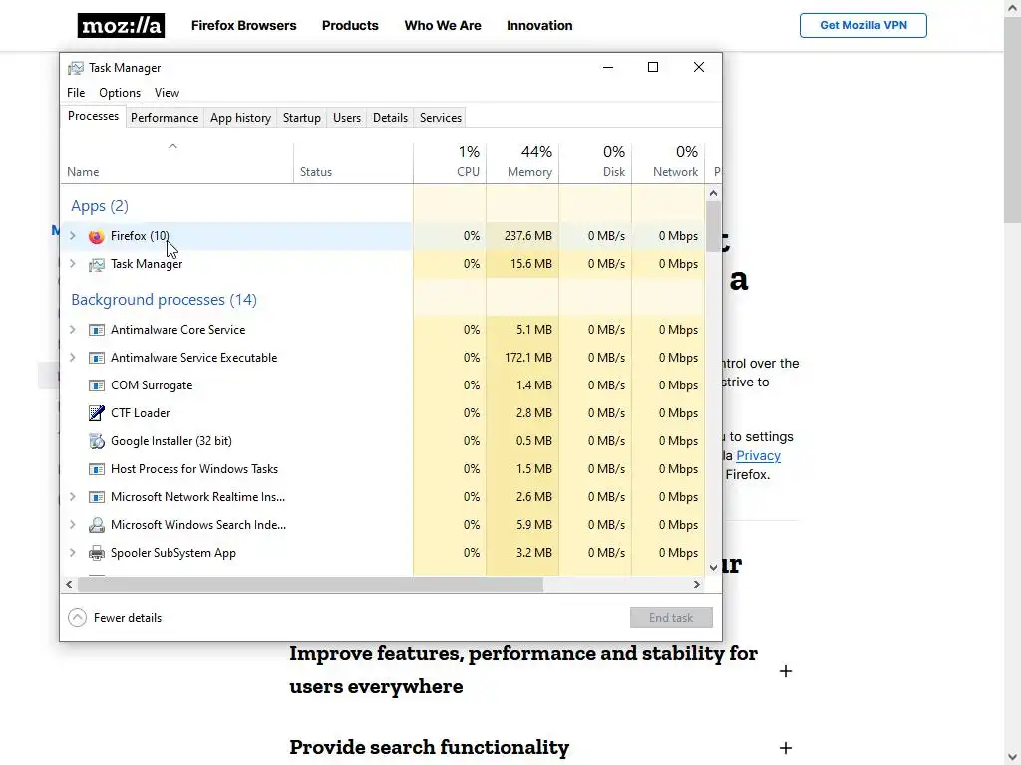
Task: Click the horizontal scrollbar left arrow
Action: 69,584
